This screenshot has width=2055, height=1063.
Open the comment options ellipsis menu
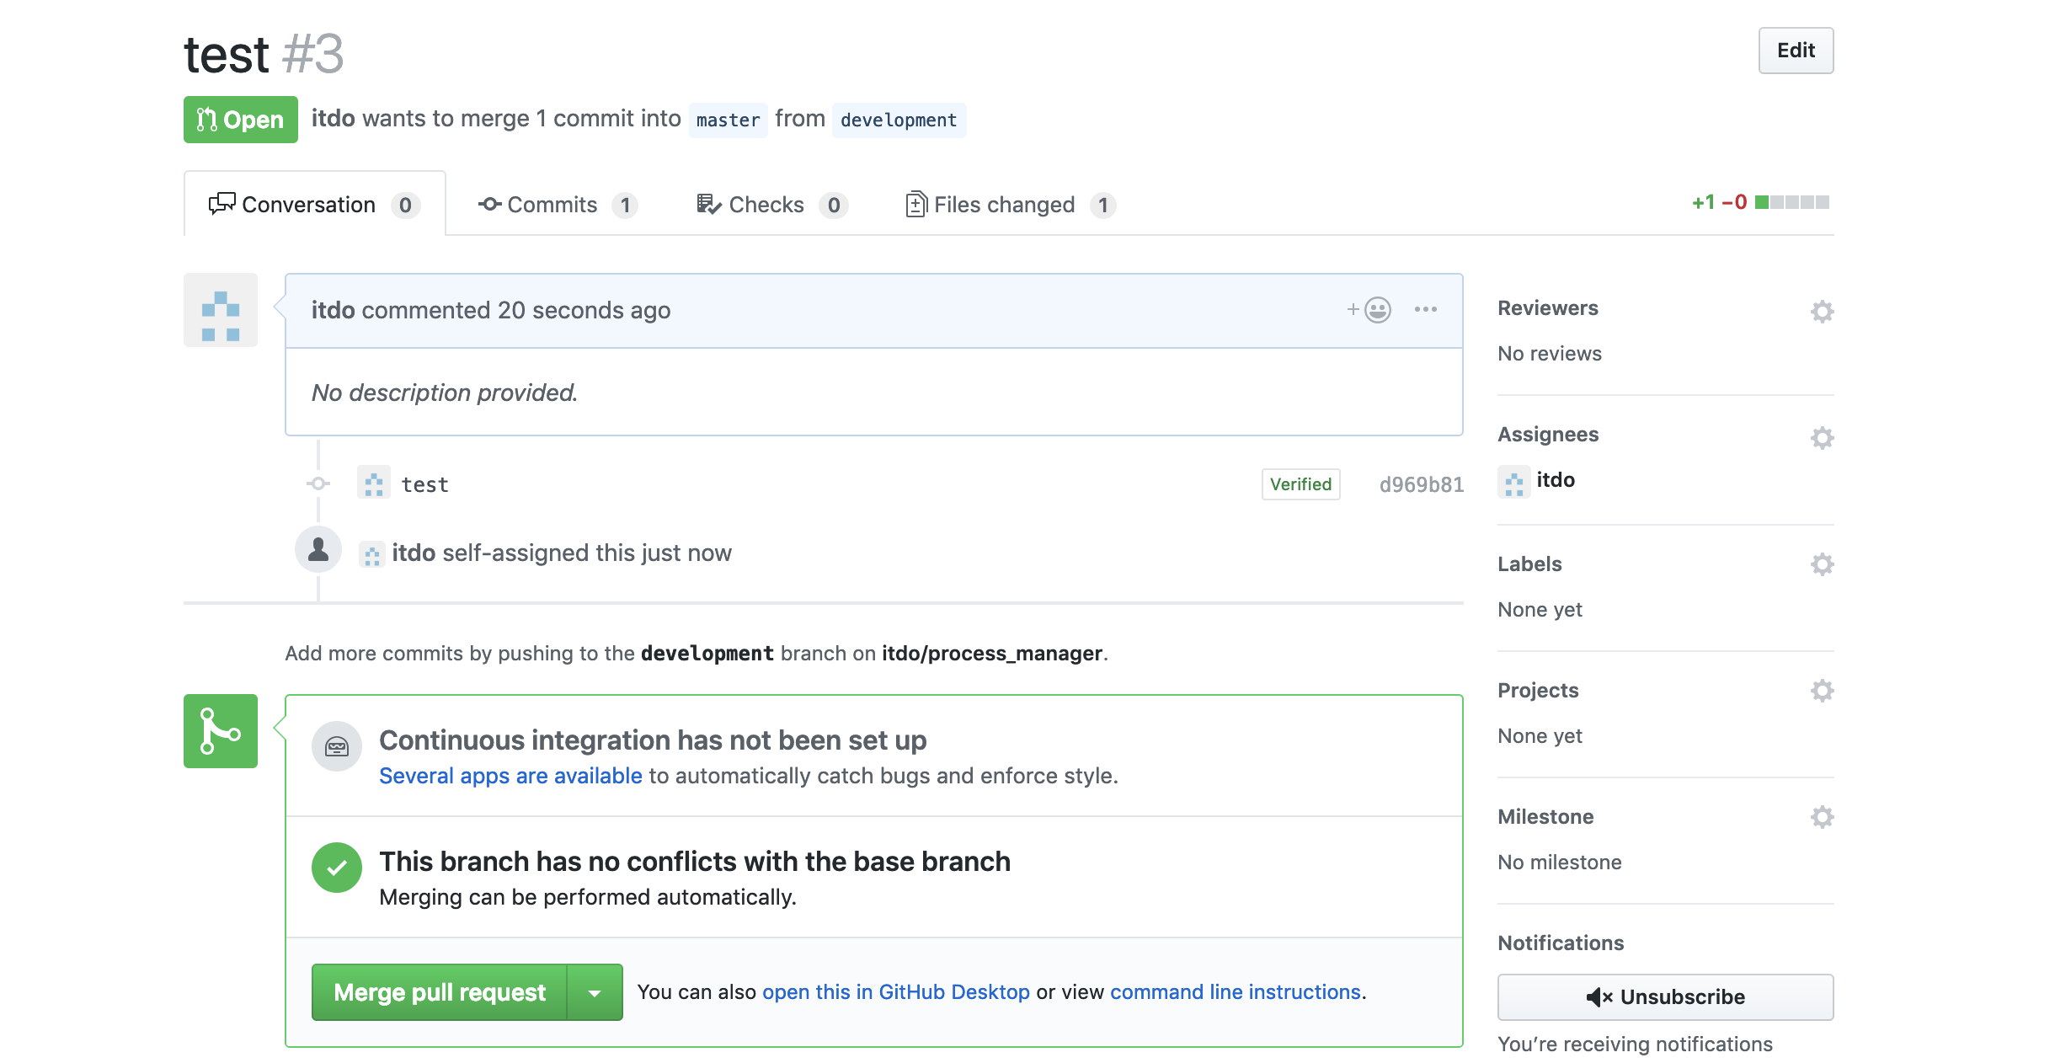(1426, 309)
